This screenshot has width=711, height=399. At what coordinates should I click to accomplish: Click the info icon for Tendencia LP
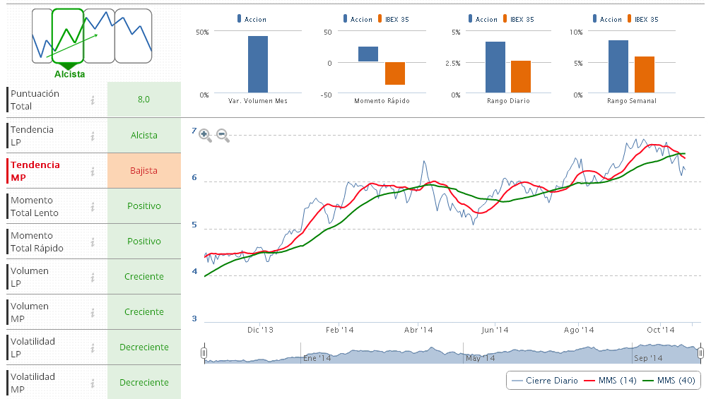(93, 136)
